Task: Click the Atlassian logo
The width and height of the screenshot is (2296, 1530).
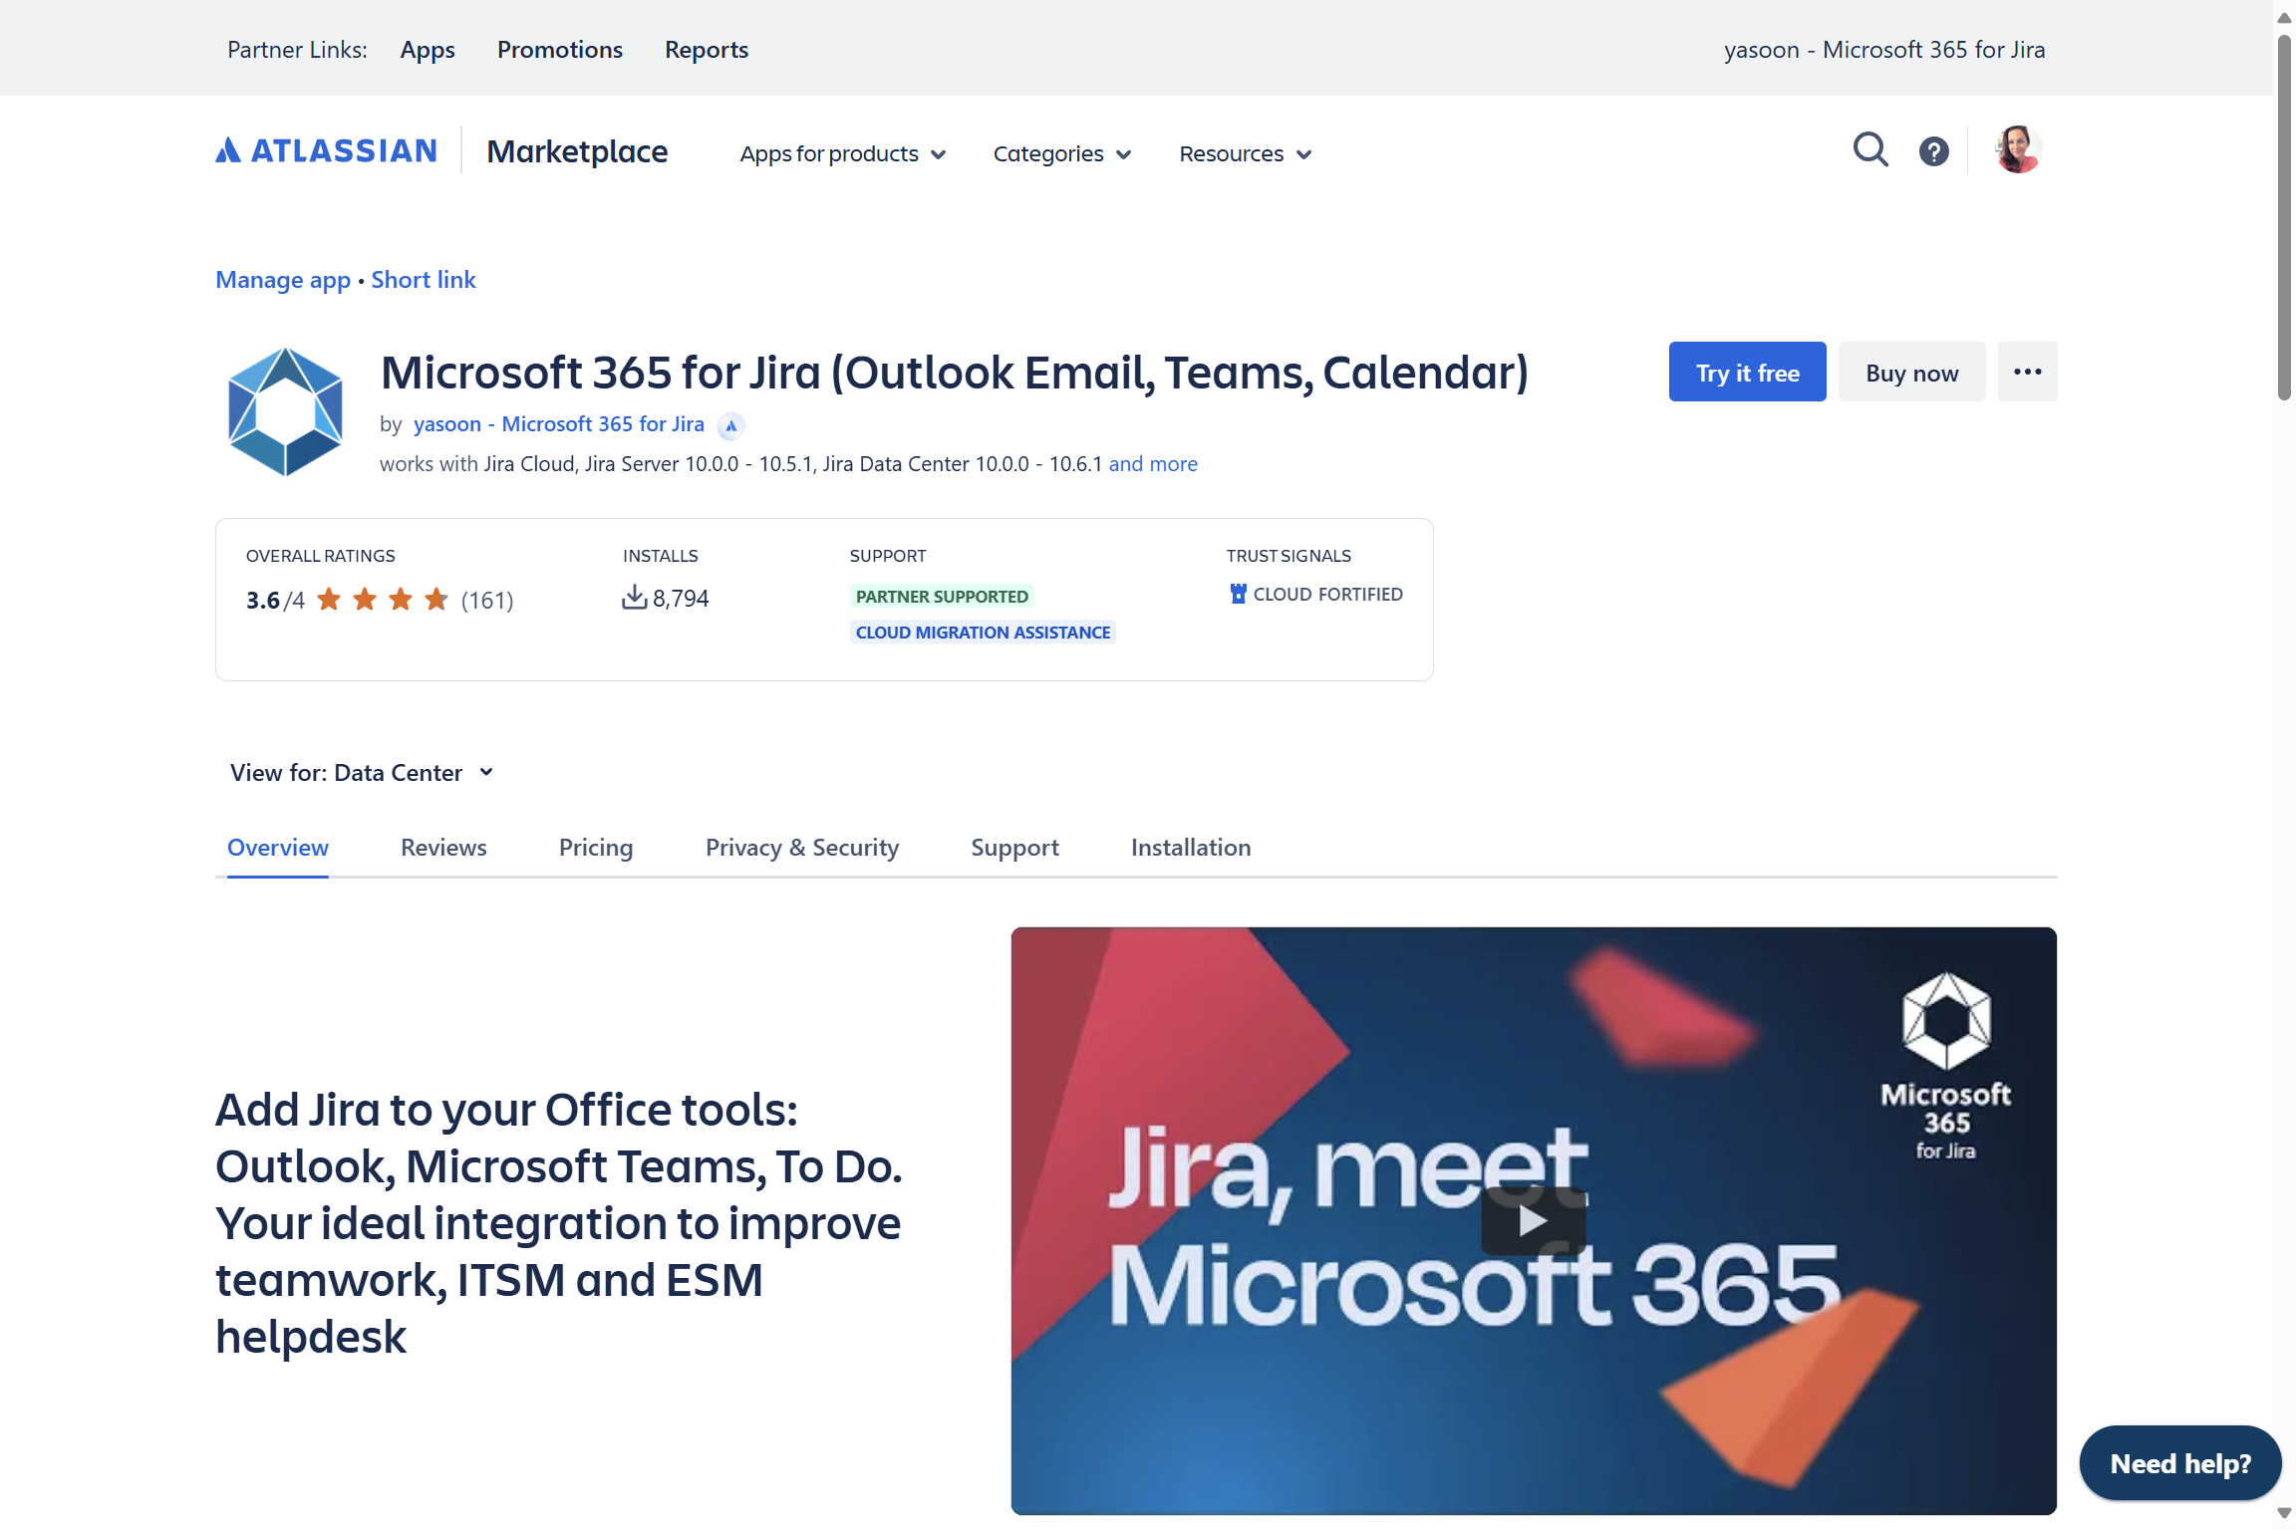Action: click(327, 150)
